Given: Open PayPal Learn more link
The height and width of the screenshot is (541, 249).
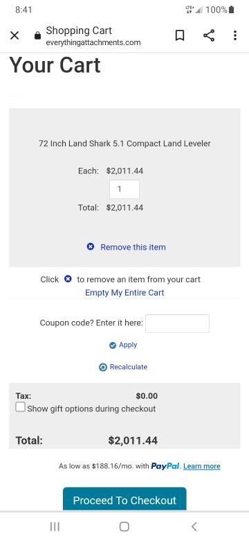Looking at the screenshot, I should point(201,467).
